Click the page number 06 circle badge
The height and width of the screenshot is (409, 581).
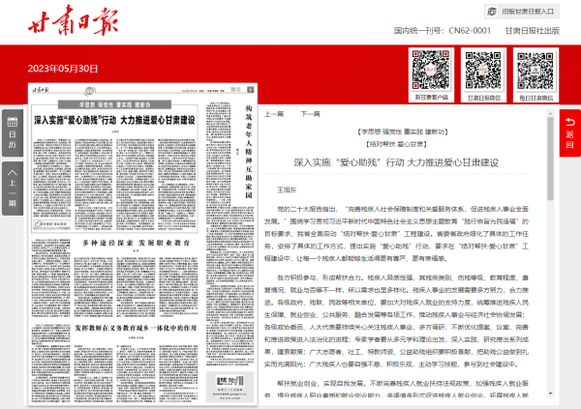point(90,91)
